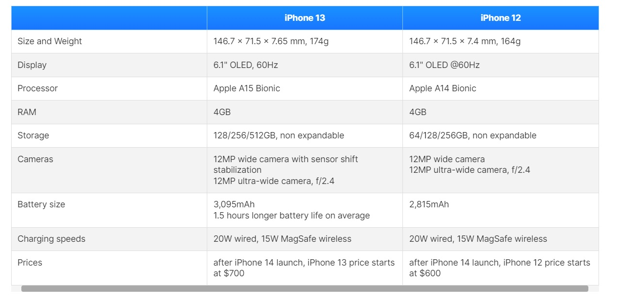Click the RAM row label

pyautogui.click(x=27, y=112)
